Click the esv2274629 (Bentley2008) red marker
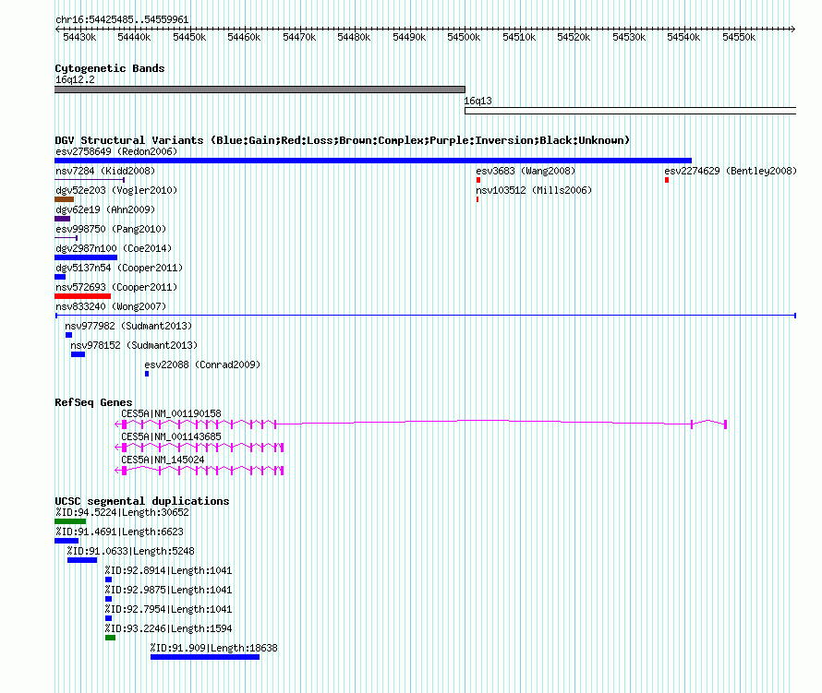This screenshot has height=693, width=822. pos(666,180)
